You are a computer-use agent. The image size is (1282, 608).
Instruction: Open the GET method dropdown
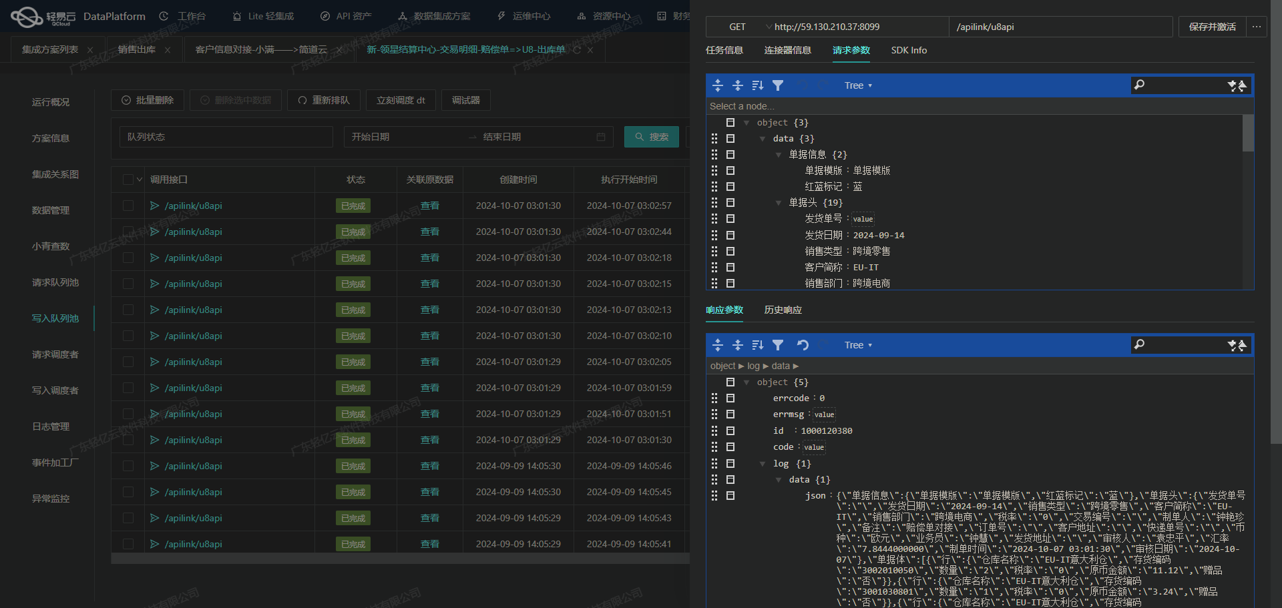click(x=740, y=27)
